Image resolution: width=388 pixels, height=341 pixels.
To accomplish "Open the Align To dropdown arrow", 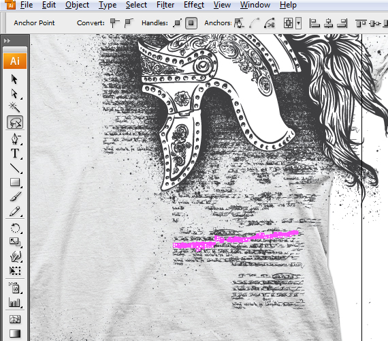I will [298, 23].
